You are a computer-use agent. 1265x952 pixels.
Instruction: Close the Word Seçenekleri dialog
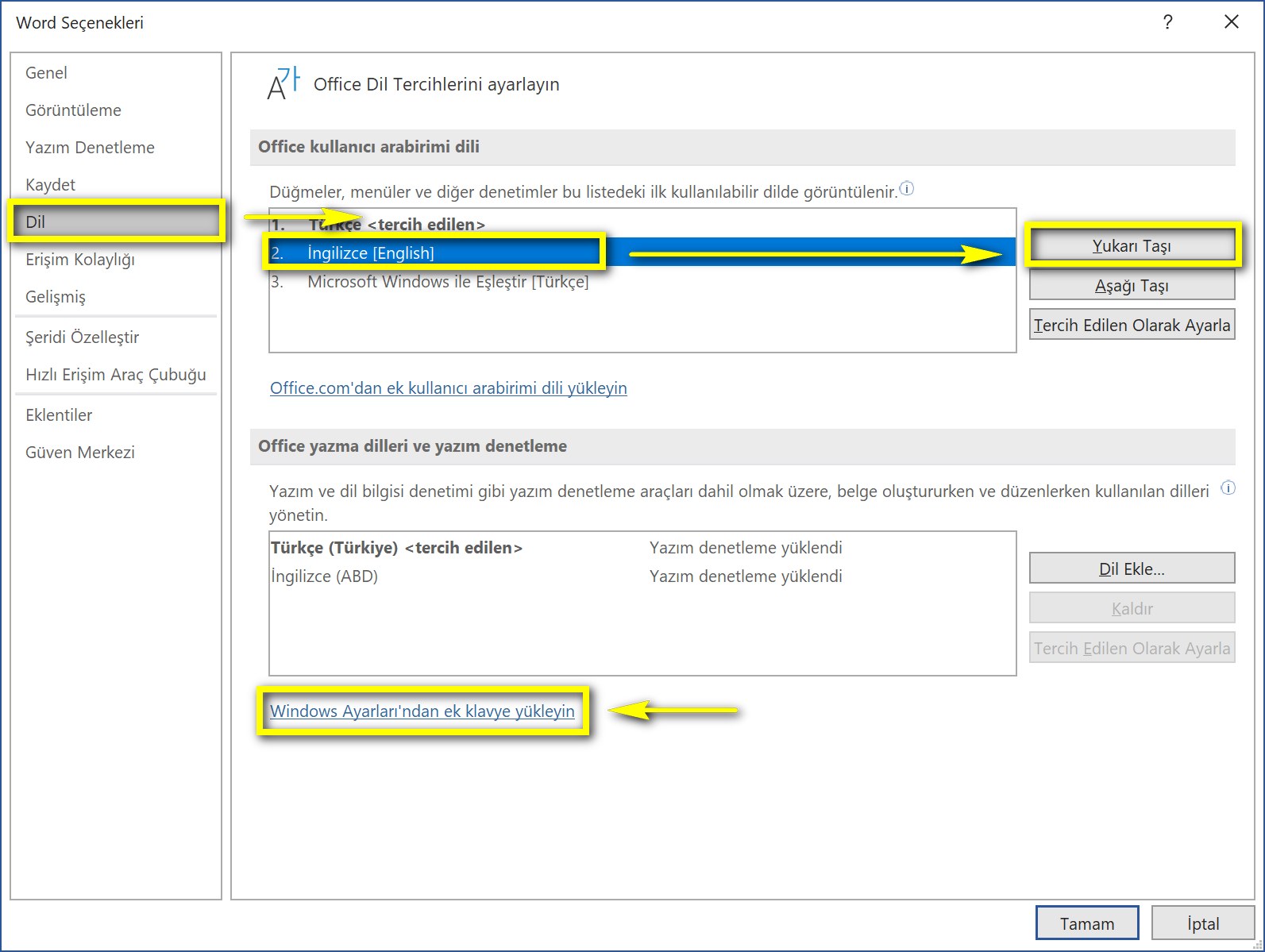(x=1232, y=22)
